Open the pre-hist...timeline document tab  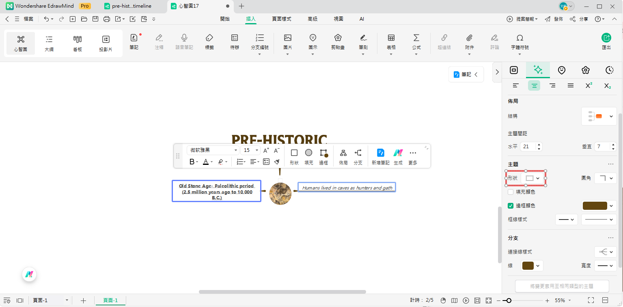[131, 6]
